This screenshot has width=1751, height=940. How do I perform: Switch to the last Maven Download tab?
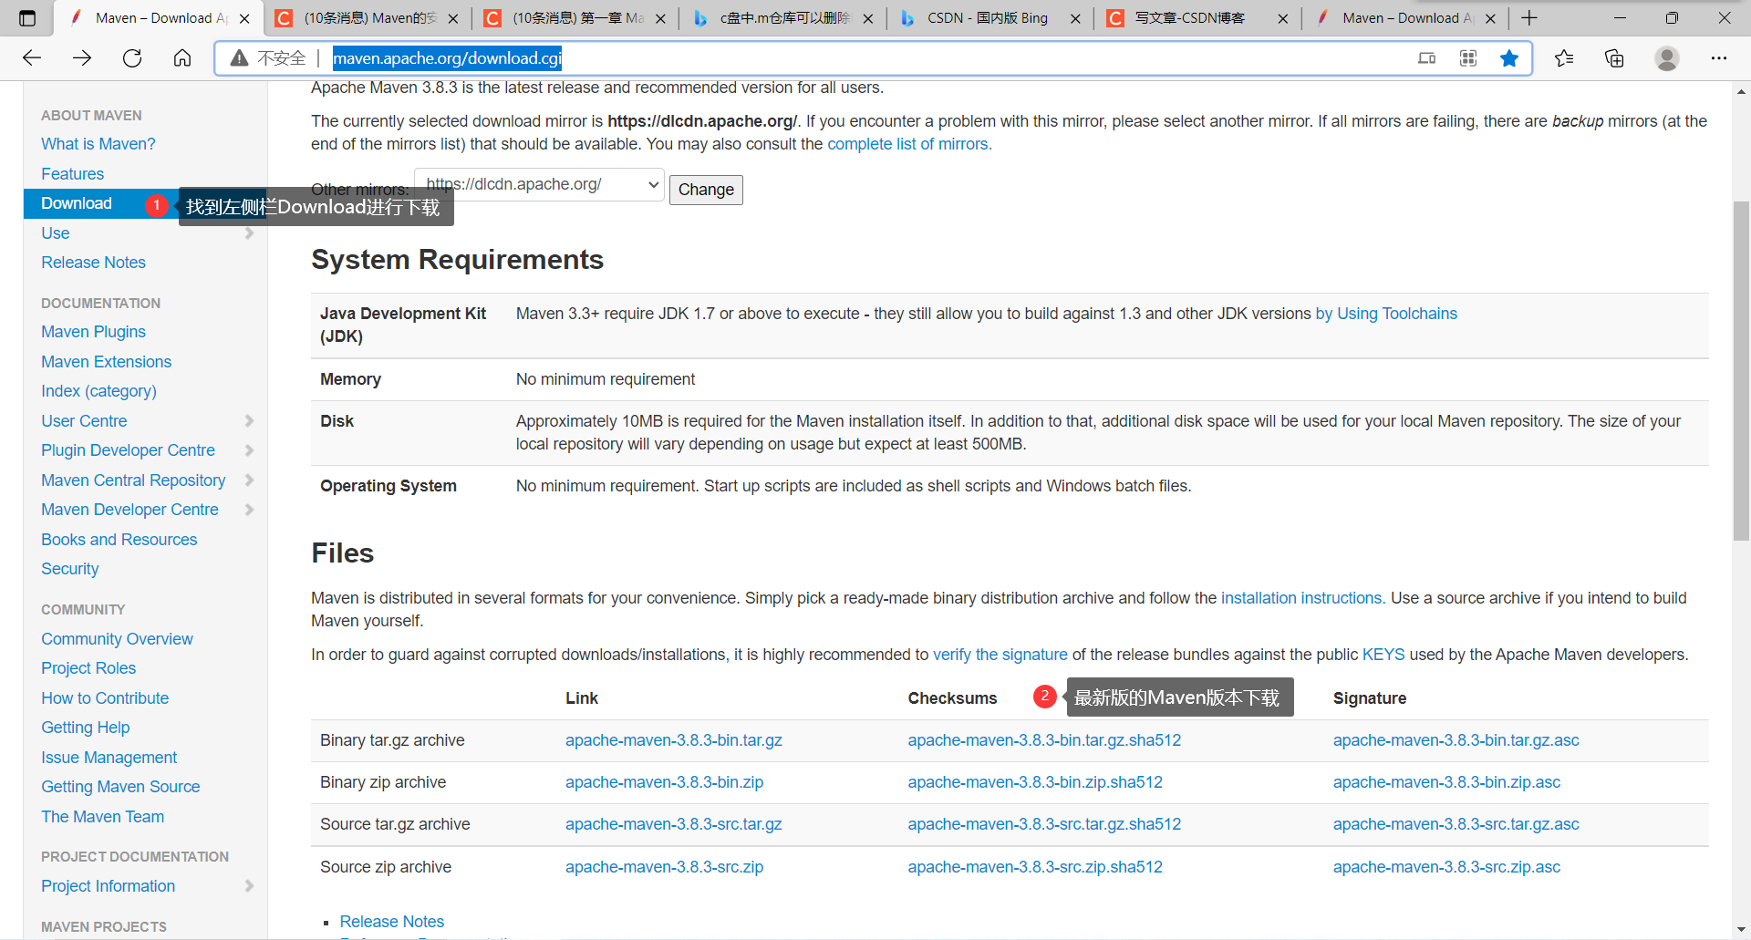1407,18
